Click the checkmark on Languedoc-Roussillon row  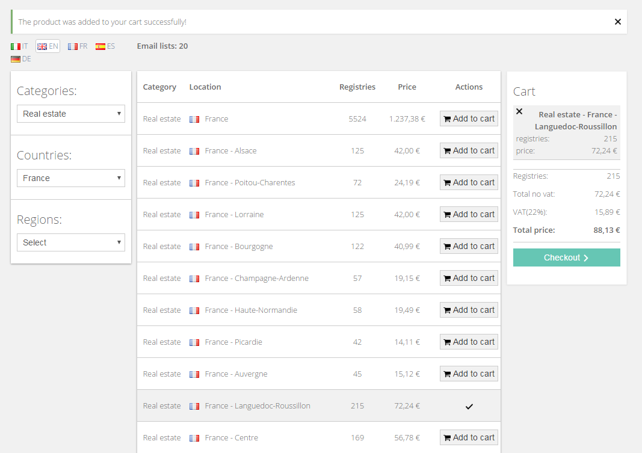click(469, 406)
